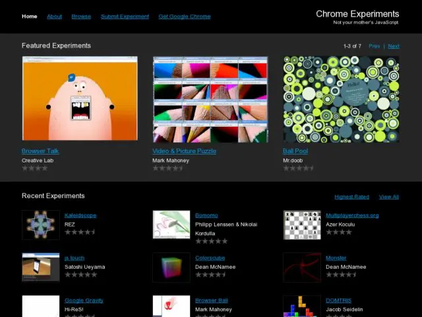Click the star rating for Bomomo
The height and width of the screenshot is (317, 422).
click(x=211, y=241)
